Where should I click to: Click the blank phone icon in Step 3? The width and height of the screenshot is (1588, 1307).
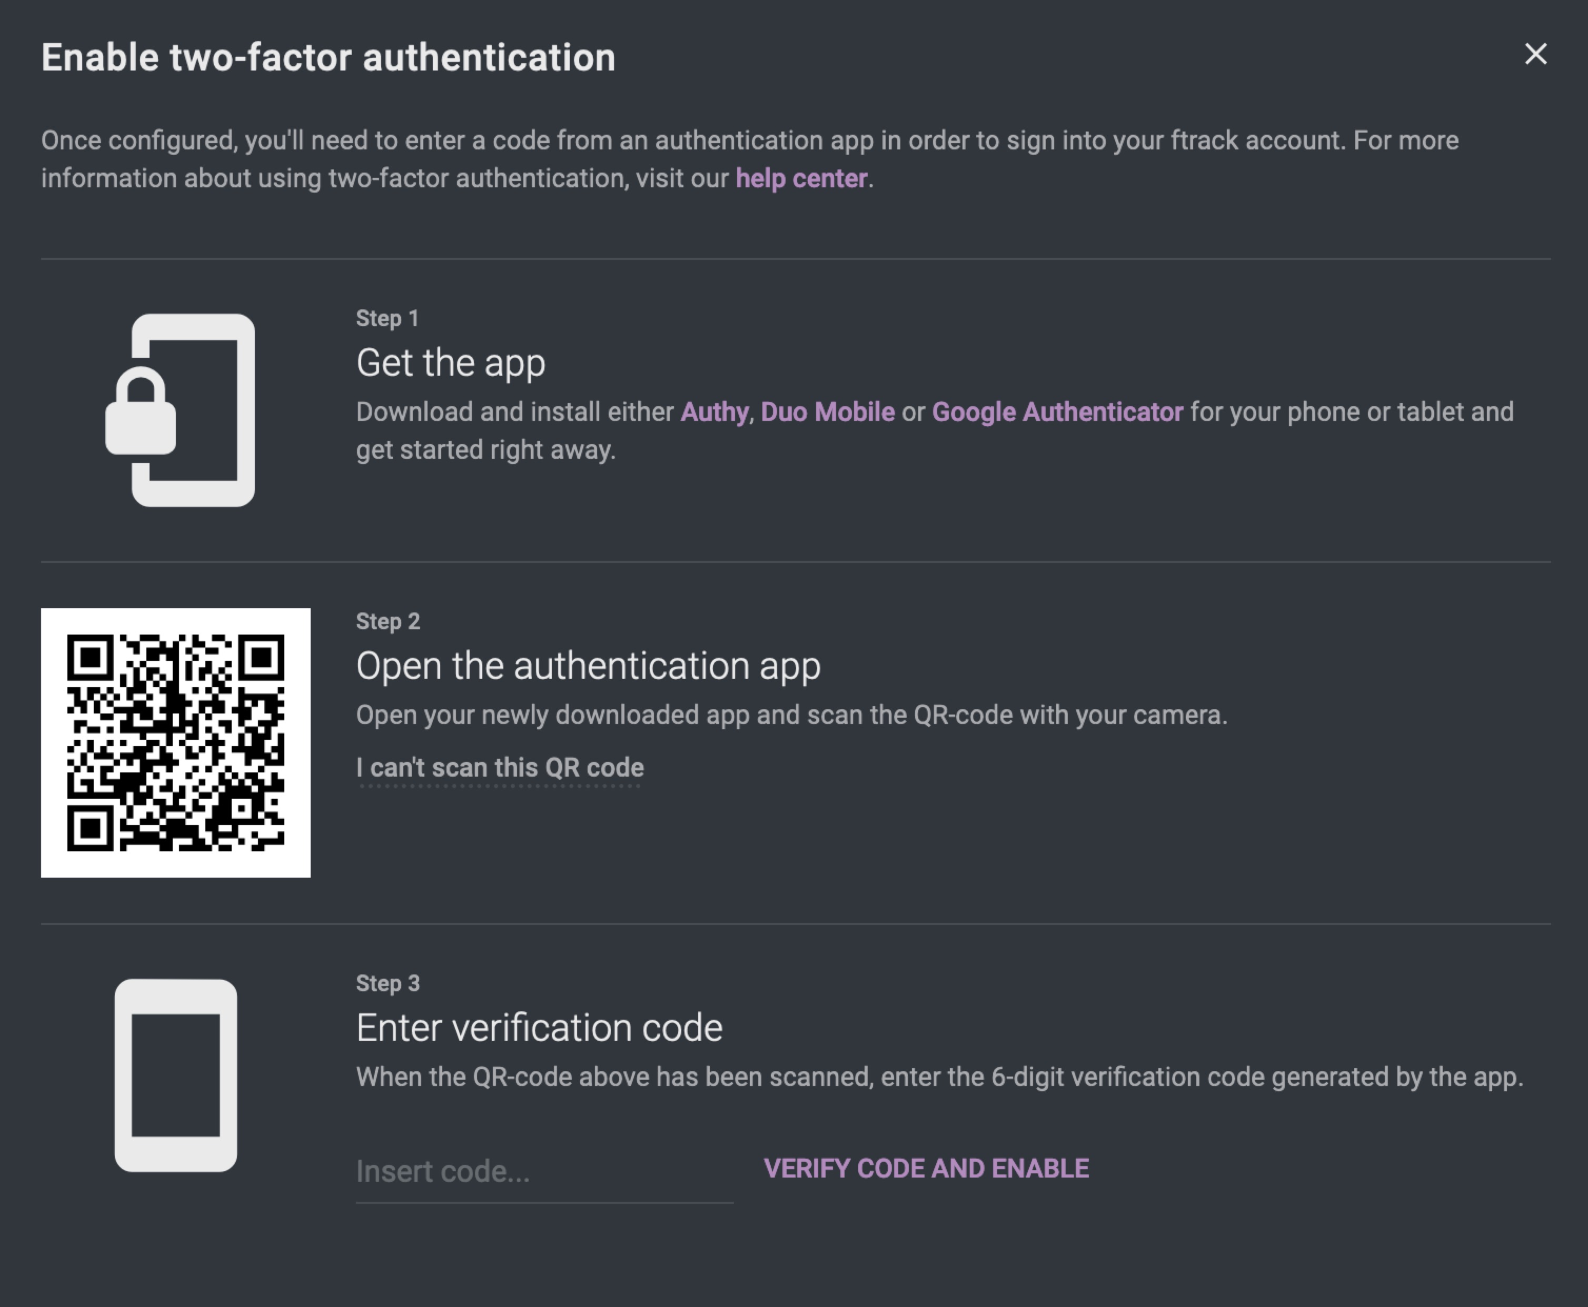(175, 1075)
